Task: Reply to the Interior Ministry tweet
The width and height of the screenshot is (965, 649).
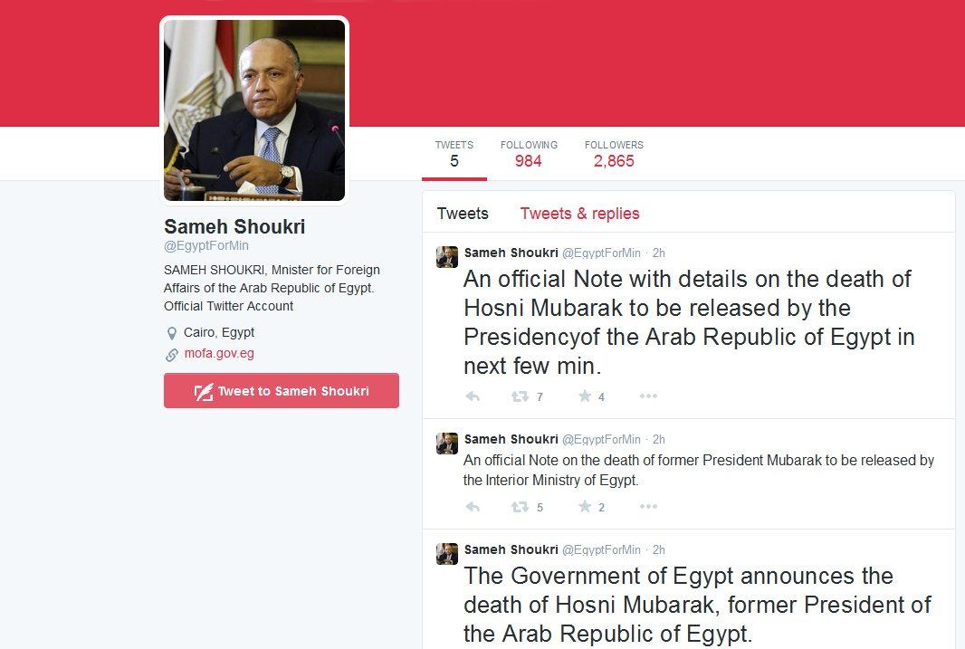Action: [473, 507]
